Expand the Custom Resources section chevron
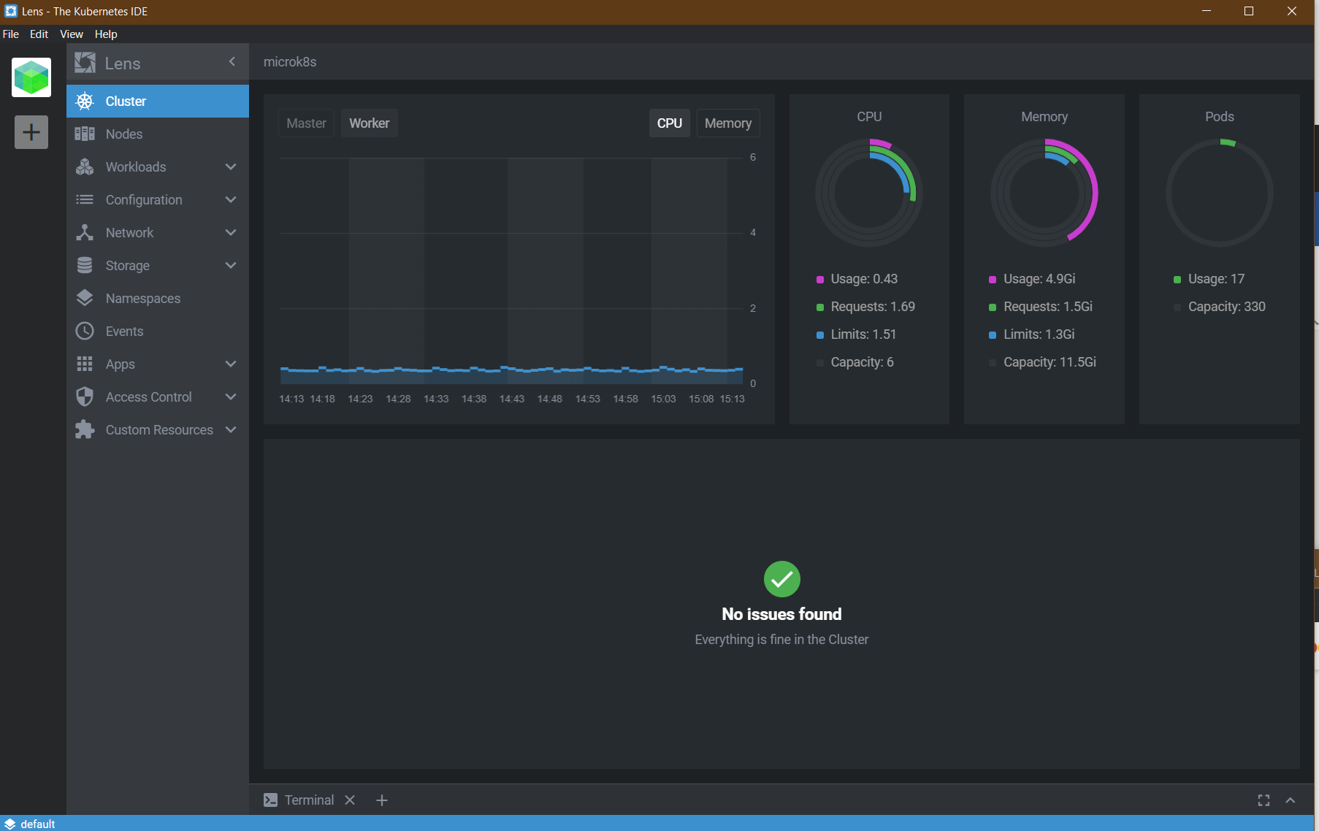1319x831 pixels. click(x=231, y=429)
